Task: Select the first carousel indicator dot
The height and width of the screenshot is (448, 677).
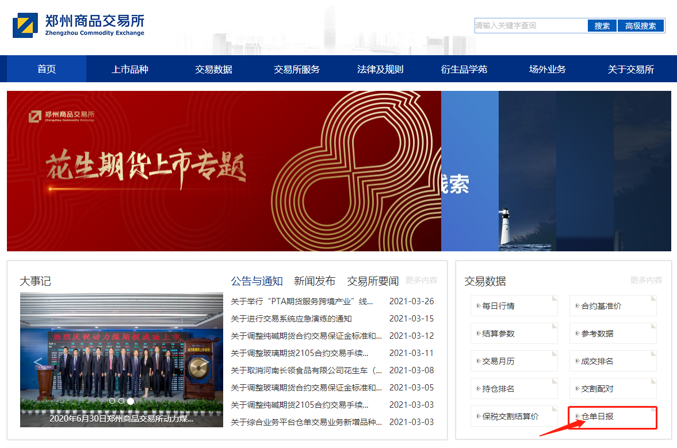Action: [112, 401]
